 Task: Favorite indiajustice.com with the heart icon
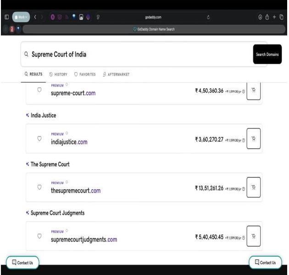[39, 138]
